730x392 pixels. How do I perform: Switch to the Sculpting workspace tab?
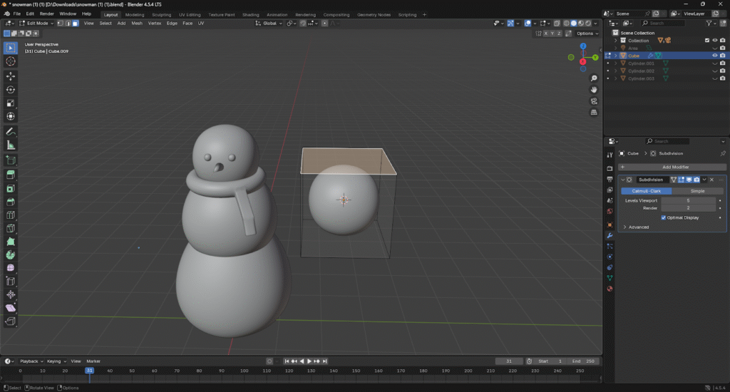(x=161, y=14)
